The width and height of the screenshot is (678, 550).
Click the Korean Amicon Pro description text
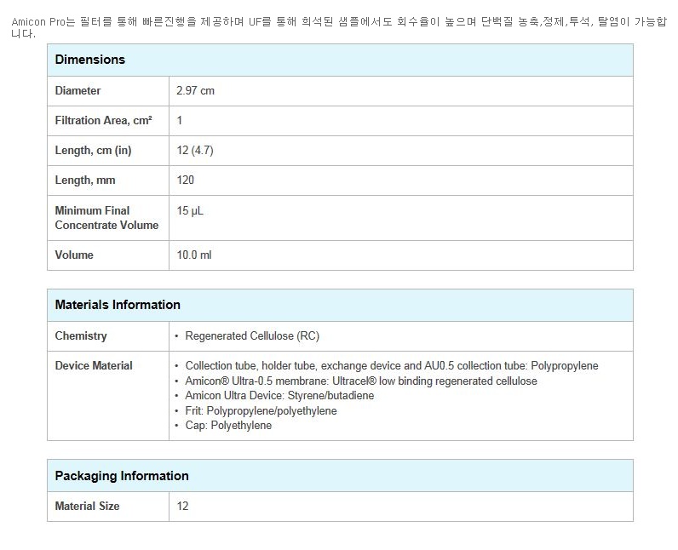tap(339, 27)
